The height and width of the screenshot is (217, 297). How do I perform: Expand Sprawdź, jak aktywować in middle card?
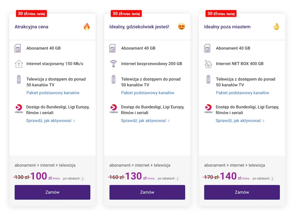(145, 121)
